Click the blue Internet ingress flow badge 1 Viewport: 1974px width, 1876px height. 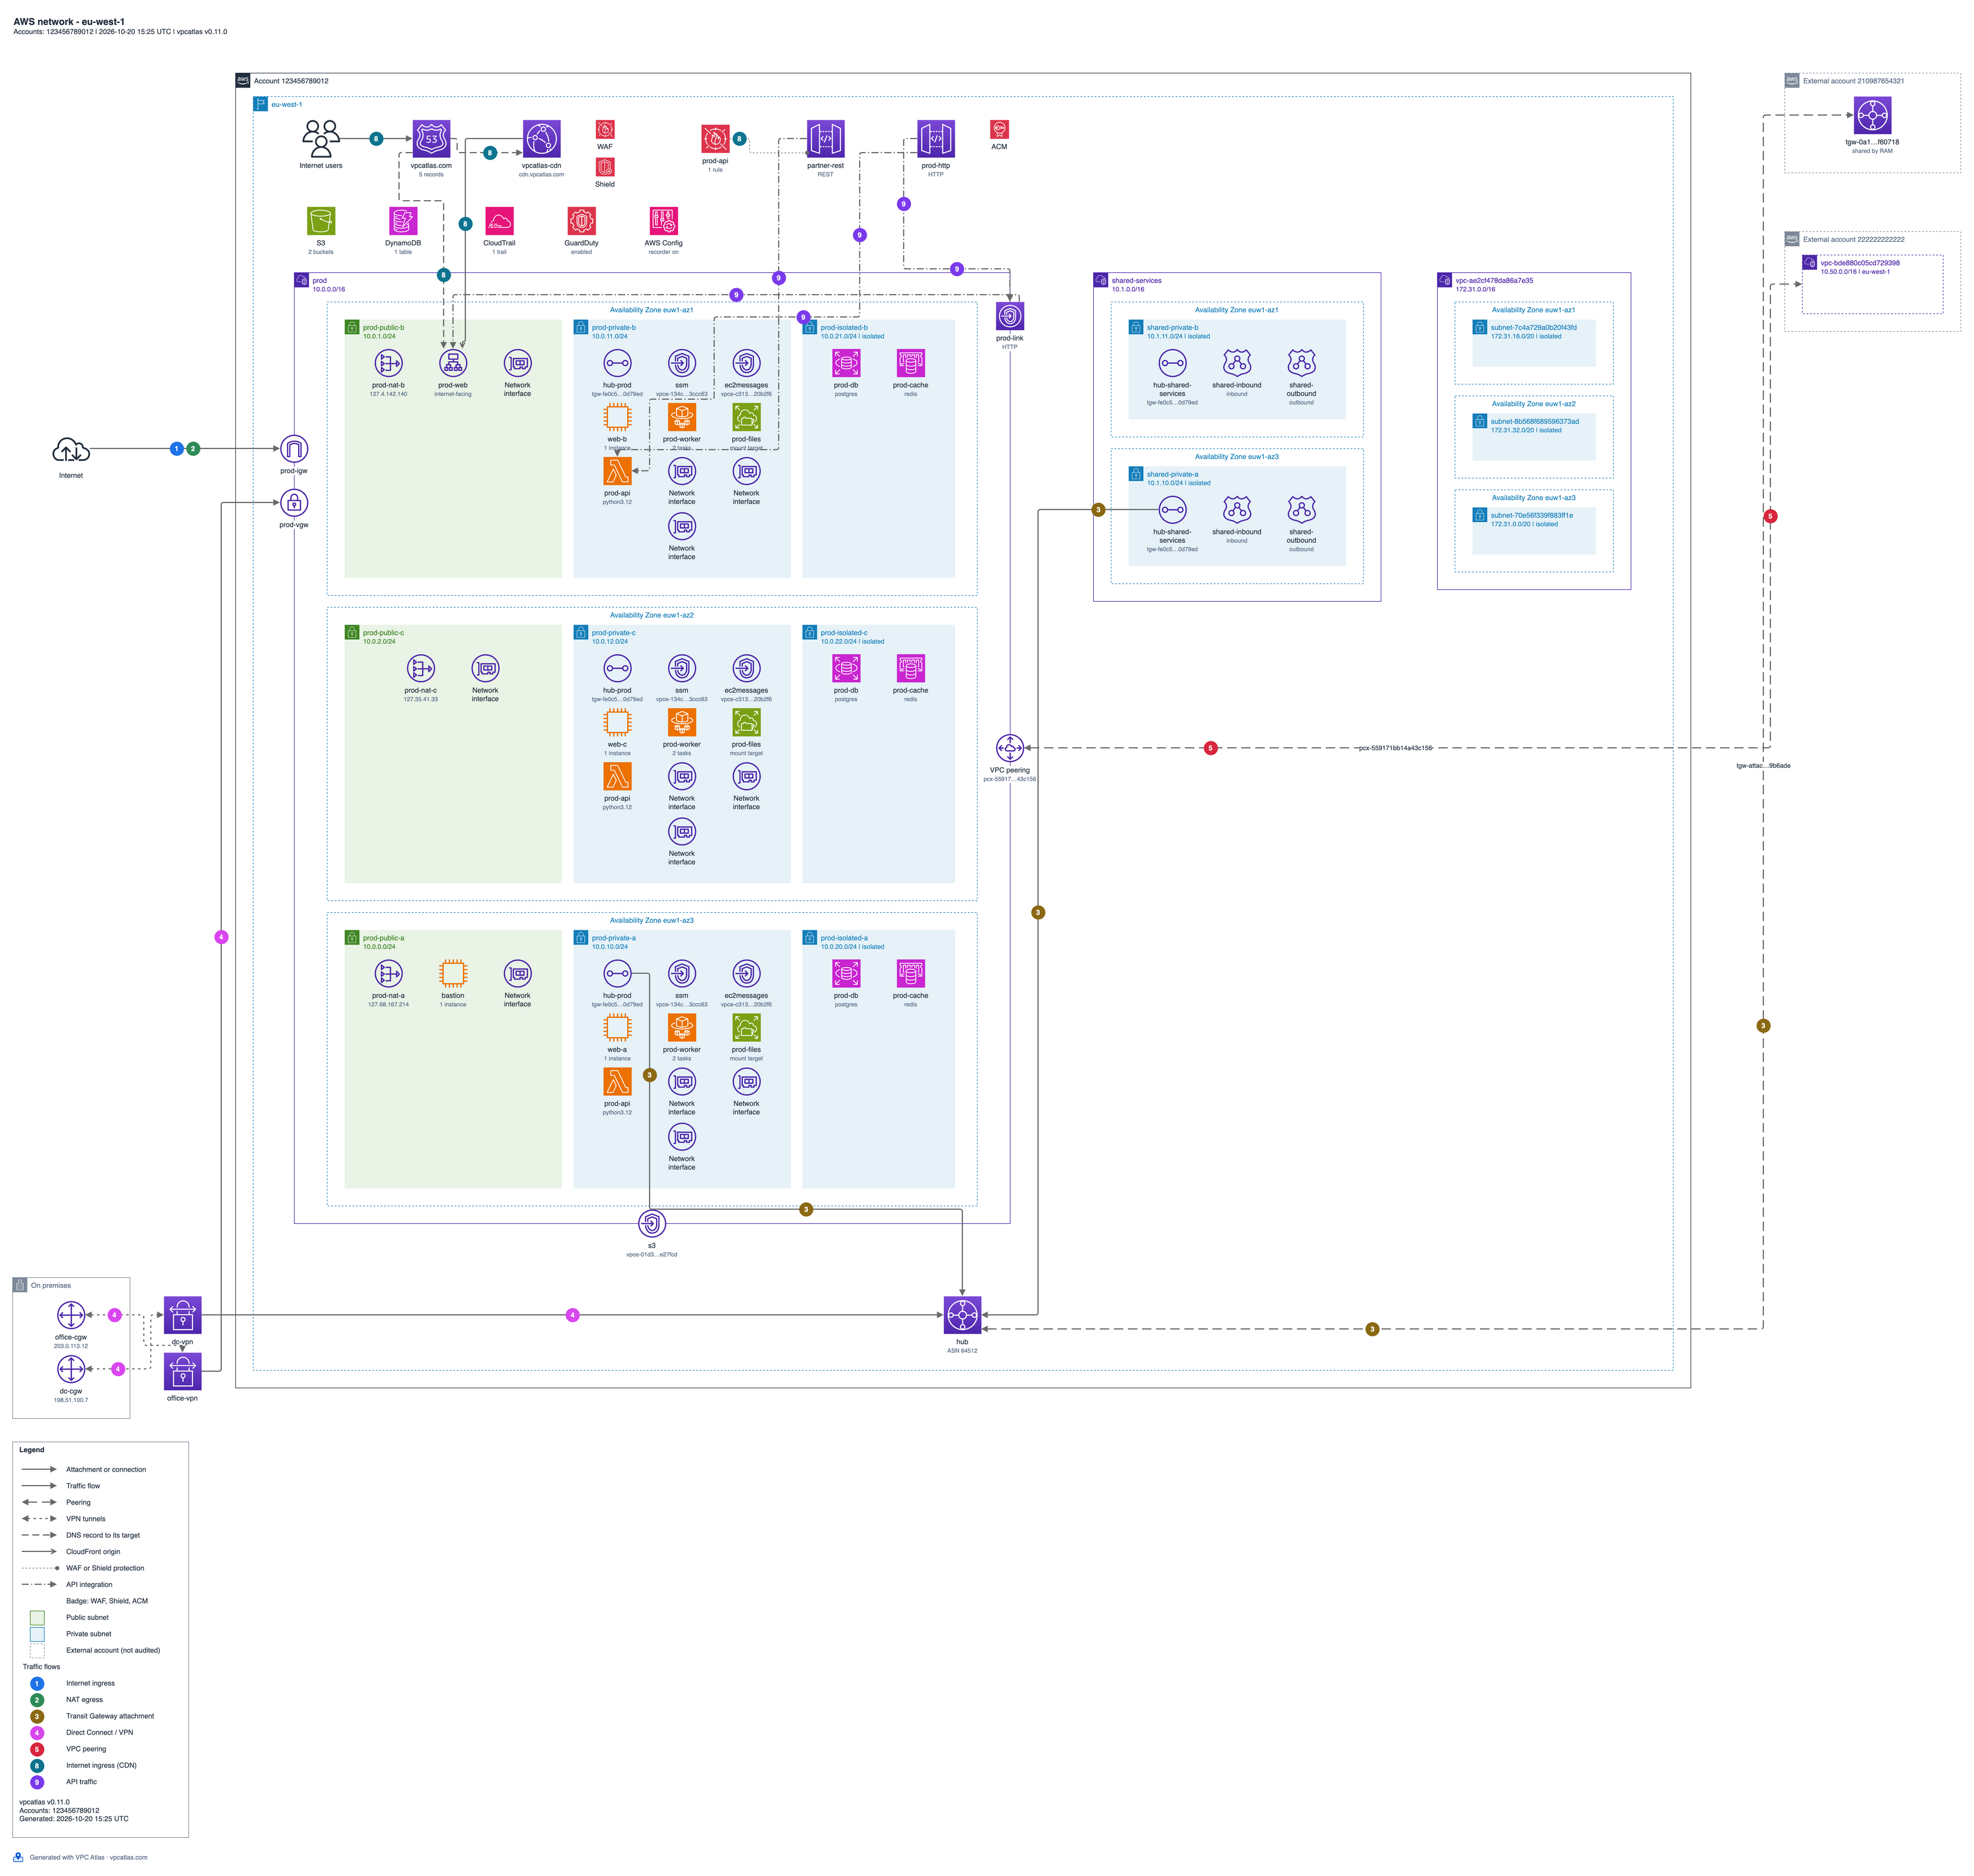177,449
